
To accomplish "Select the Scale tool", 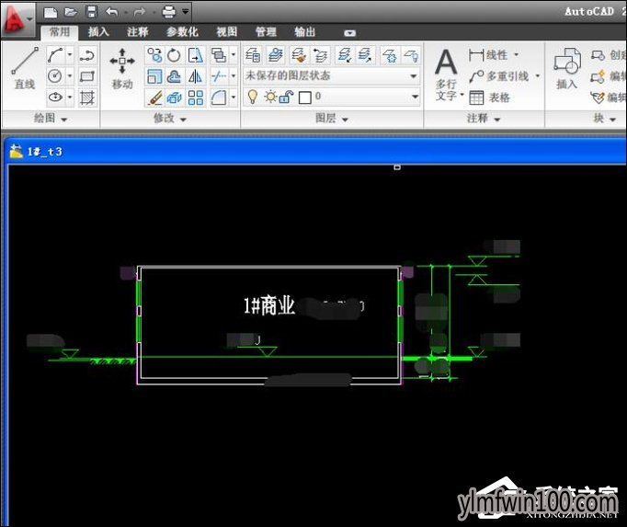I will tap(154, 76).
